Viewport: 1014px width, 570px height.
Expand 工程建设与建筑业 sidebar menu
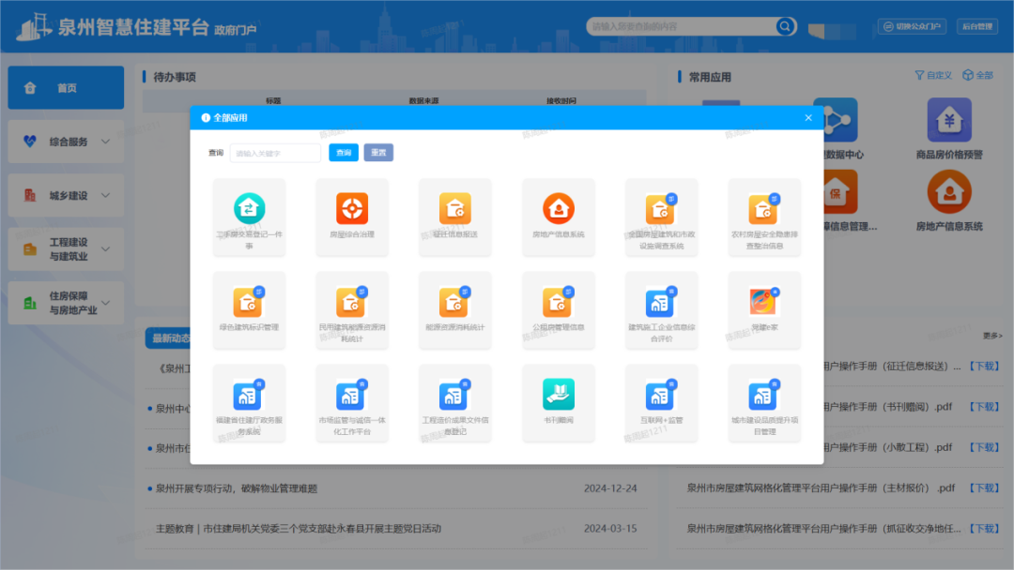[x=67, y=248]
